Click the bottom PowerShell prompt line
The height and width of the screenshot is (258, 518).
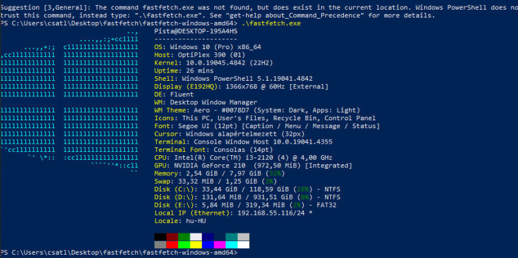119,253
